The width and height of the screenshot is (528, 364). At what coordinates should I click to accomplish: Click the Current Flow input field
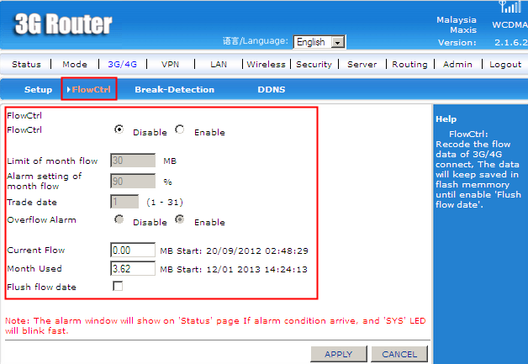132,251
